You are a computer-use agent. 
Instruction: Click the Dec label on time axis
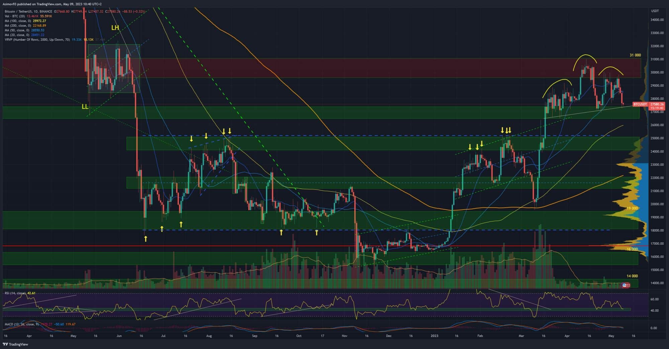389,336
